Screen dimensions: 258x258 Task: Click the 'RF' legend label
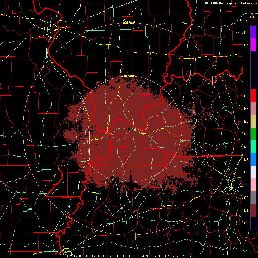point(246,32)
